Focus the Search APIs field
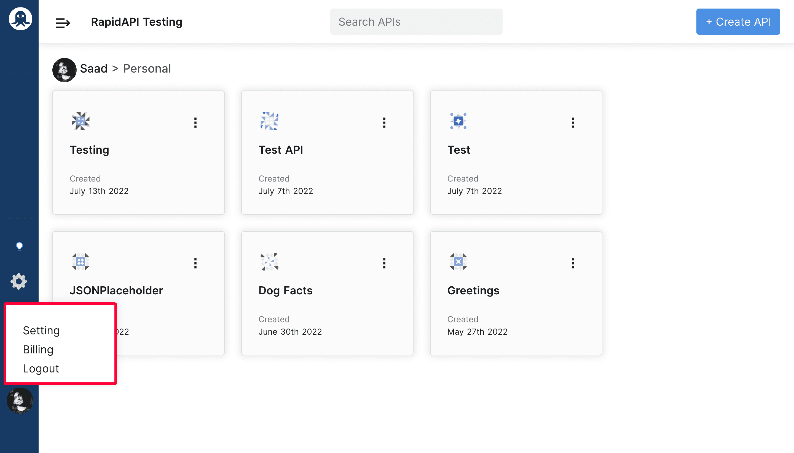This screenshot has width=794, height=453. (x=416, y=22)
